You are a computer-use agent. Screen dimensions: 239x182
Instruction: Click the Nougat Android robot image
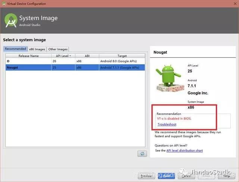170,78
